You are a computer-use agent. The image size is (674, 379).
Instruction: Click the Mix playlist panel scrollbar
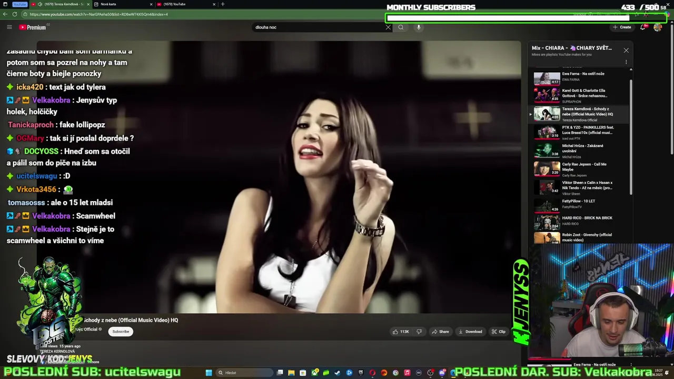631,137
